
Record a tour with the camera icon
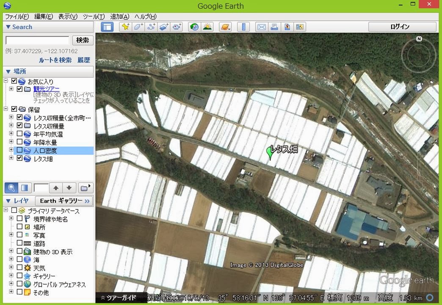click(x=177, y=27)
